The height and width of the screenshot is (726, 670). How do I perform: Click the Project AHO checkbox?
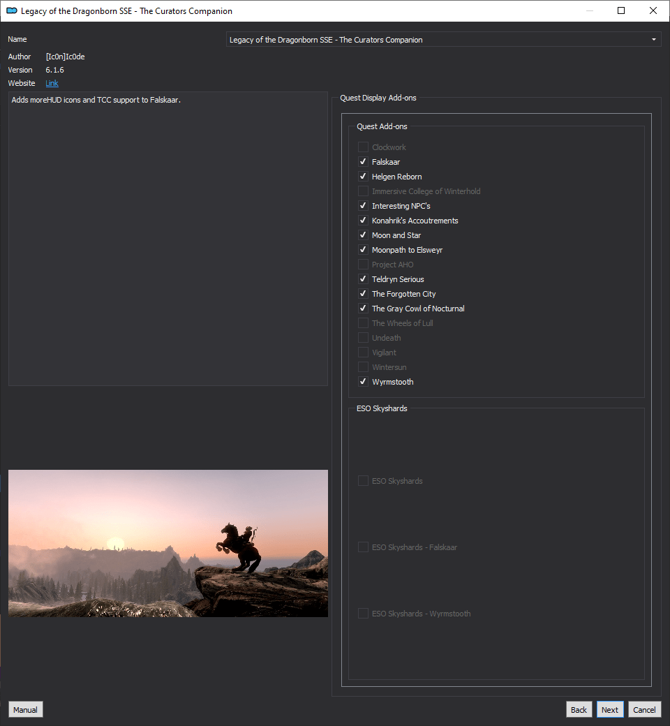point(363,265)
